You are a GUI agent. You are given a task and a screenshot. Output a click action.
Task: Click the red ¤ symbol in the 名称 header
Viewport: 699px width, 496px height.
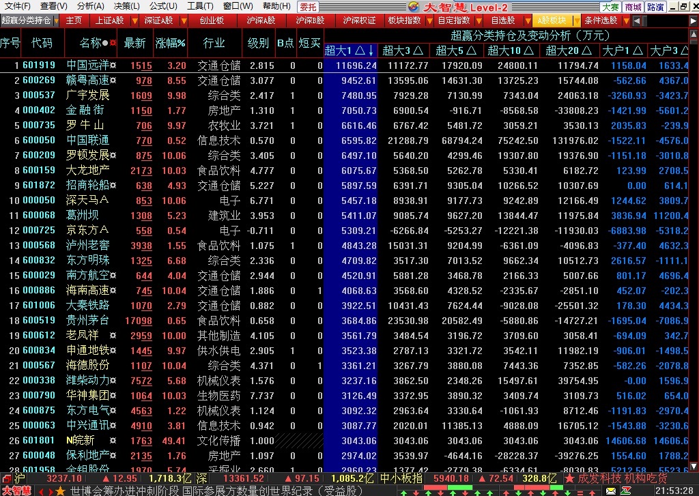113,43
